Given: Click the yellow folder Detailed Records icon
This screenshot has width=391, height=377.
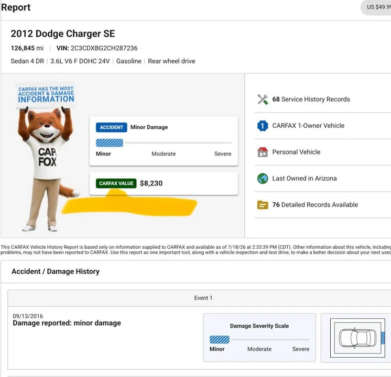Looking at the screenshot, I should pos(263,205).
